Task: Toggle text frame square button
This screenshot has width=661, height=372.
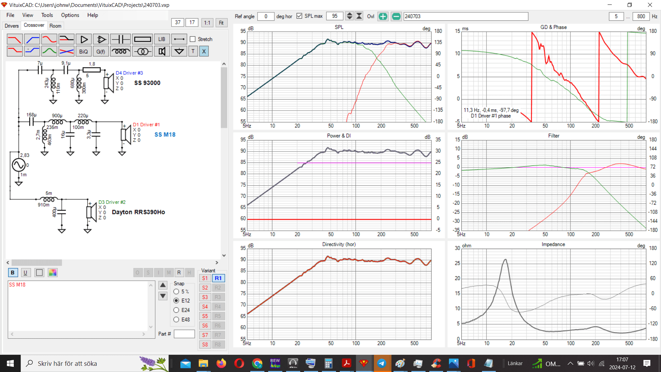Action: click(x=39, y=272)
